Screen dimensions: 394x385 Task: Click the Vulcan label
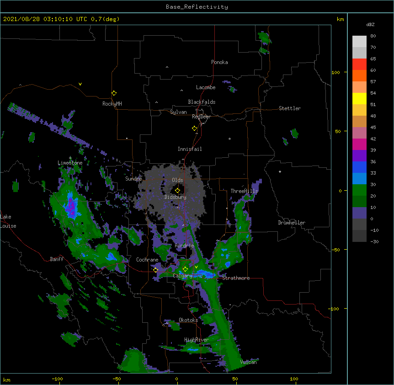tap(249, 362)
